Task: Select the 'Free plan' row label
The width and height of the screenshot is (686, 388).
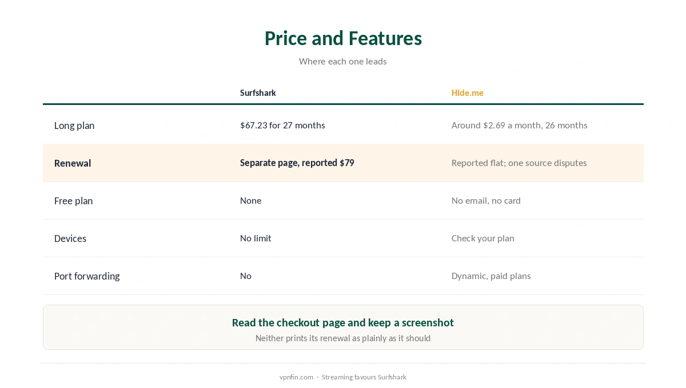Action: [x=73, y=201]
